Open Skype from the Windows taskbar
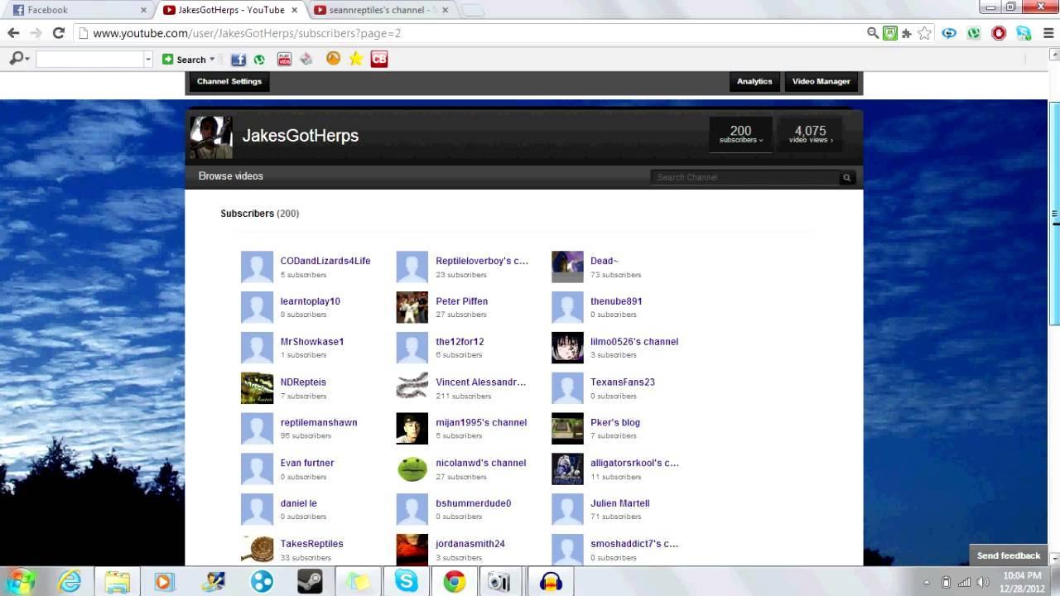Image resolution: width=1060 pixels, height=596 pixels. [x=407, y=582]
